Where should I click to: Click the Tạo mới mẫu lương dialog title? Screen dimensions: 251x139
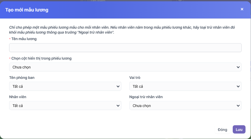point(27,10)
